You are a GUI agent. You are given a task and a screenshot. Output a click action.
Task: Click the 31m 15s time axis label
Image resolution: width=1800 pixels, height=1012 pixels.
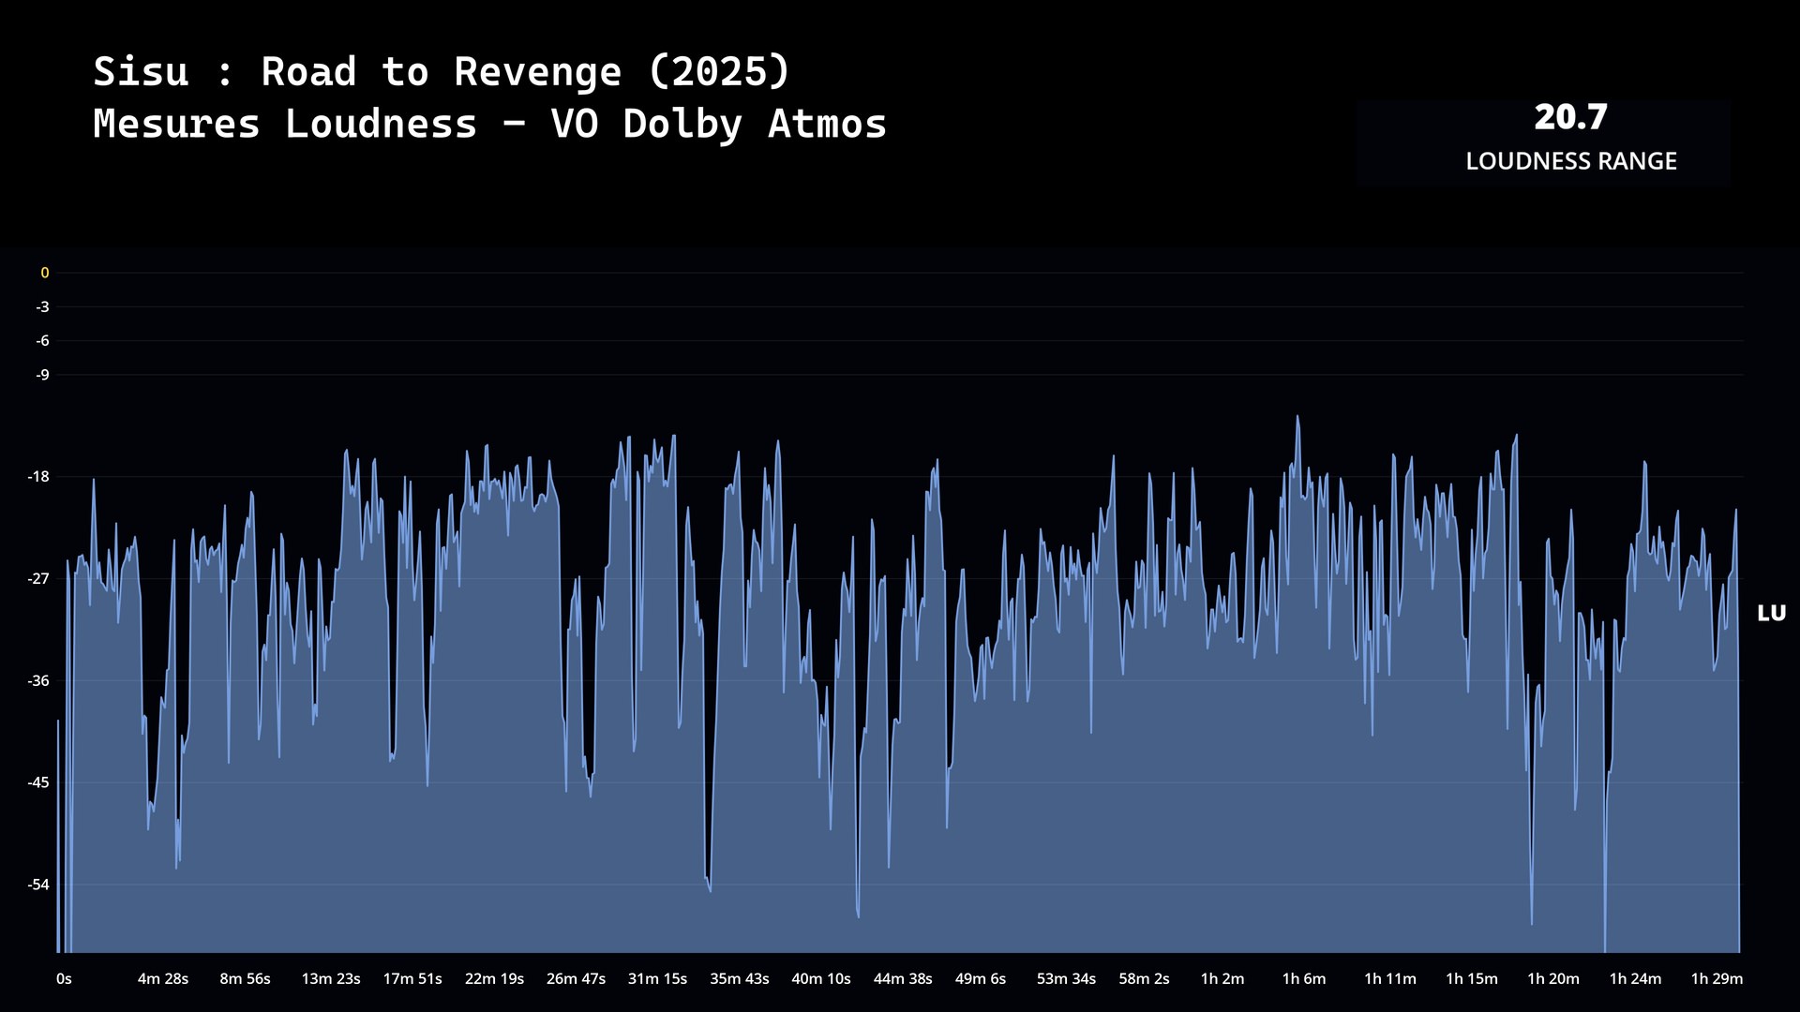[657, 978]
